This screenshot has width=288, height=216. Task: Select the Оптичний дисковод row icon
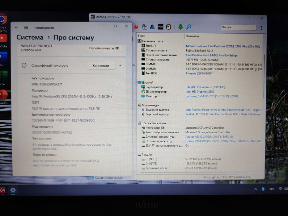pos(143,141)
